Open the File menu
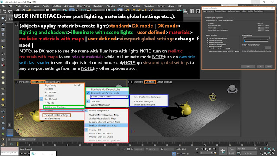 tap(3, 6)
